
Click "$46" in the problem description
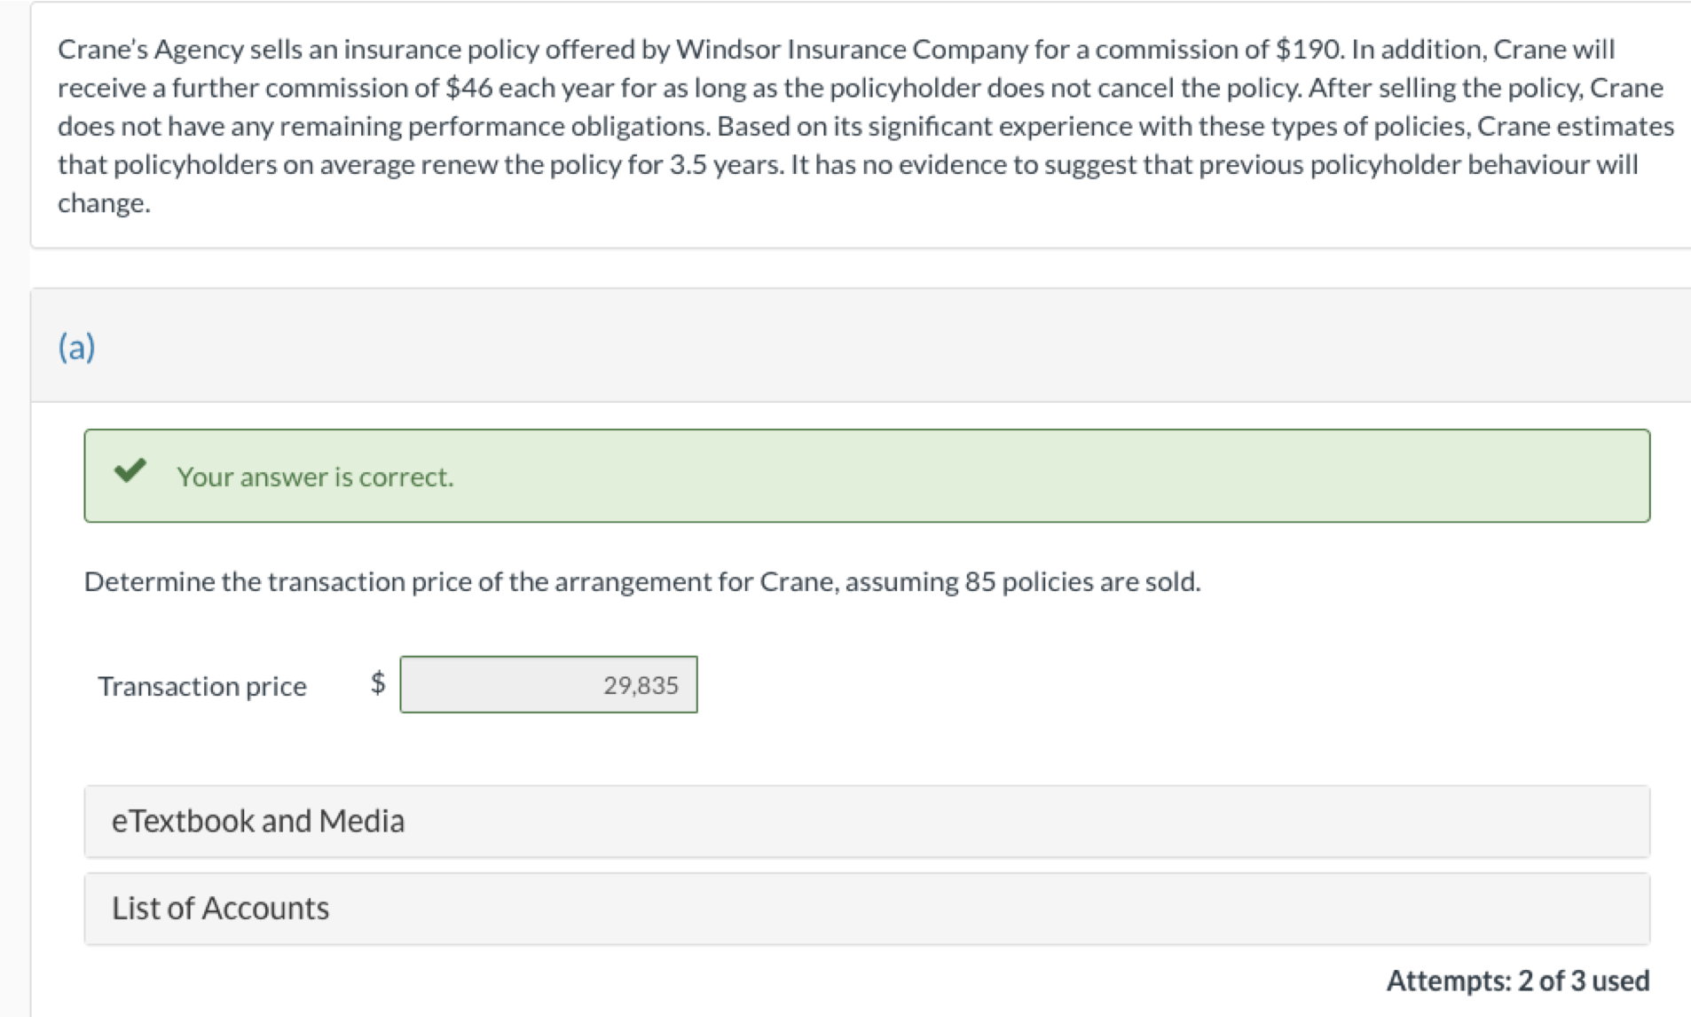pos(468,88)
